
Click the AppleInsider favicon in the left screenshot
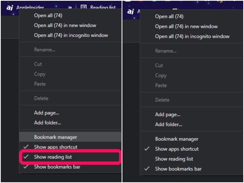click(x=10, y=8)
